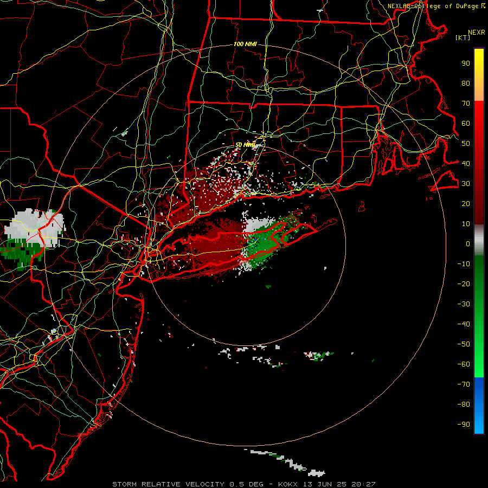Pick the -50 legend value
Viewport: 488px width, 488px height.
pos(464,344)
